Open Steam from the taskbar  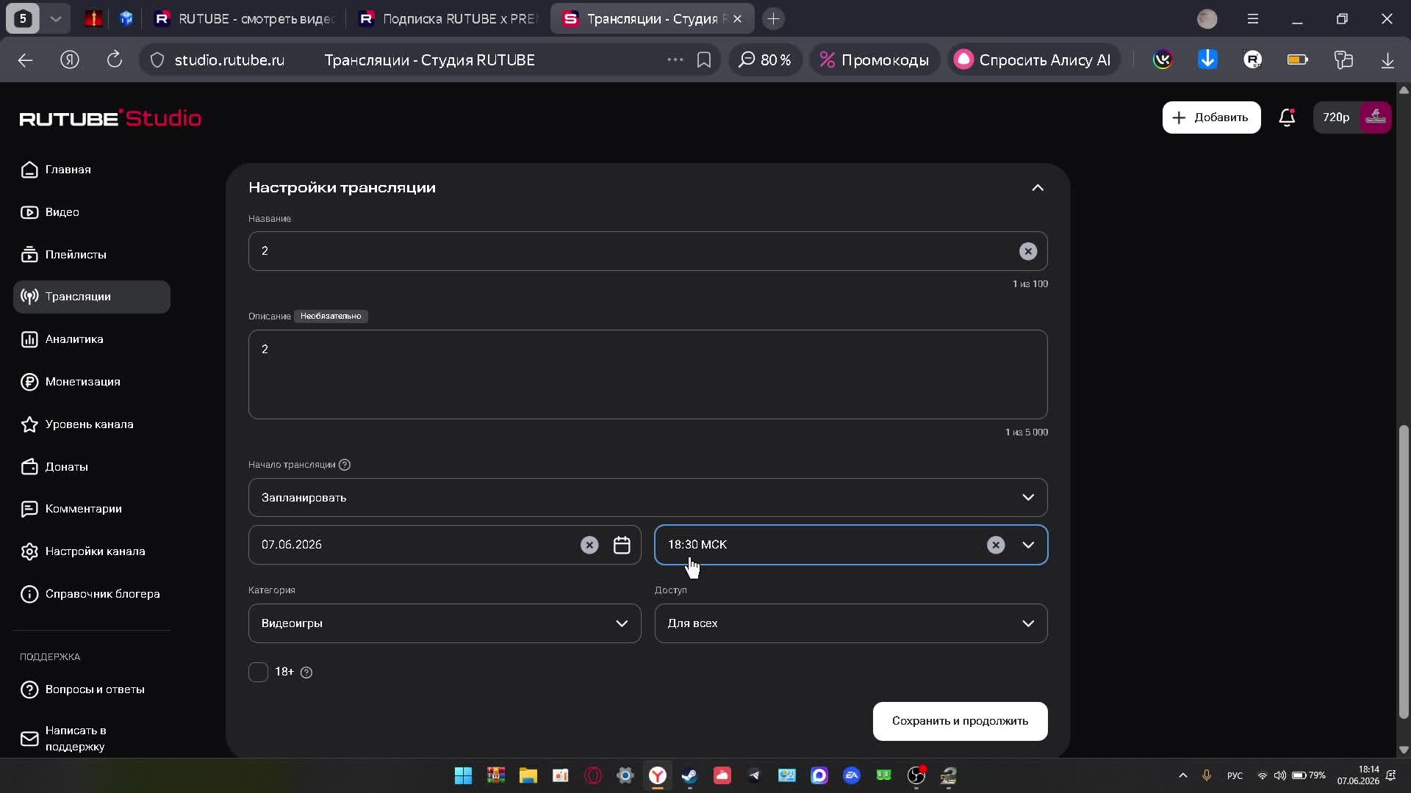pyautogui.click(x=689, y=775)
